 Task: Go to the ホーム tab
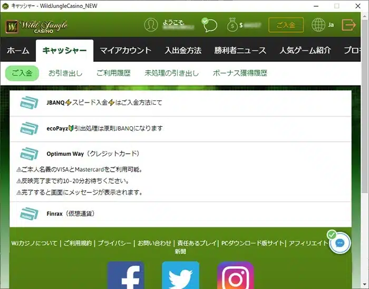pyautogui.click(x=18, y=51)
